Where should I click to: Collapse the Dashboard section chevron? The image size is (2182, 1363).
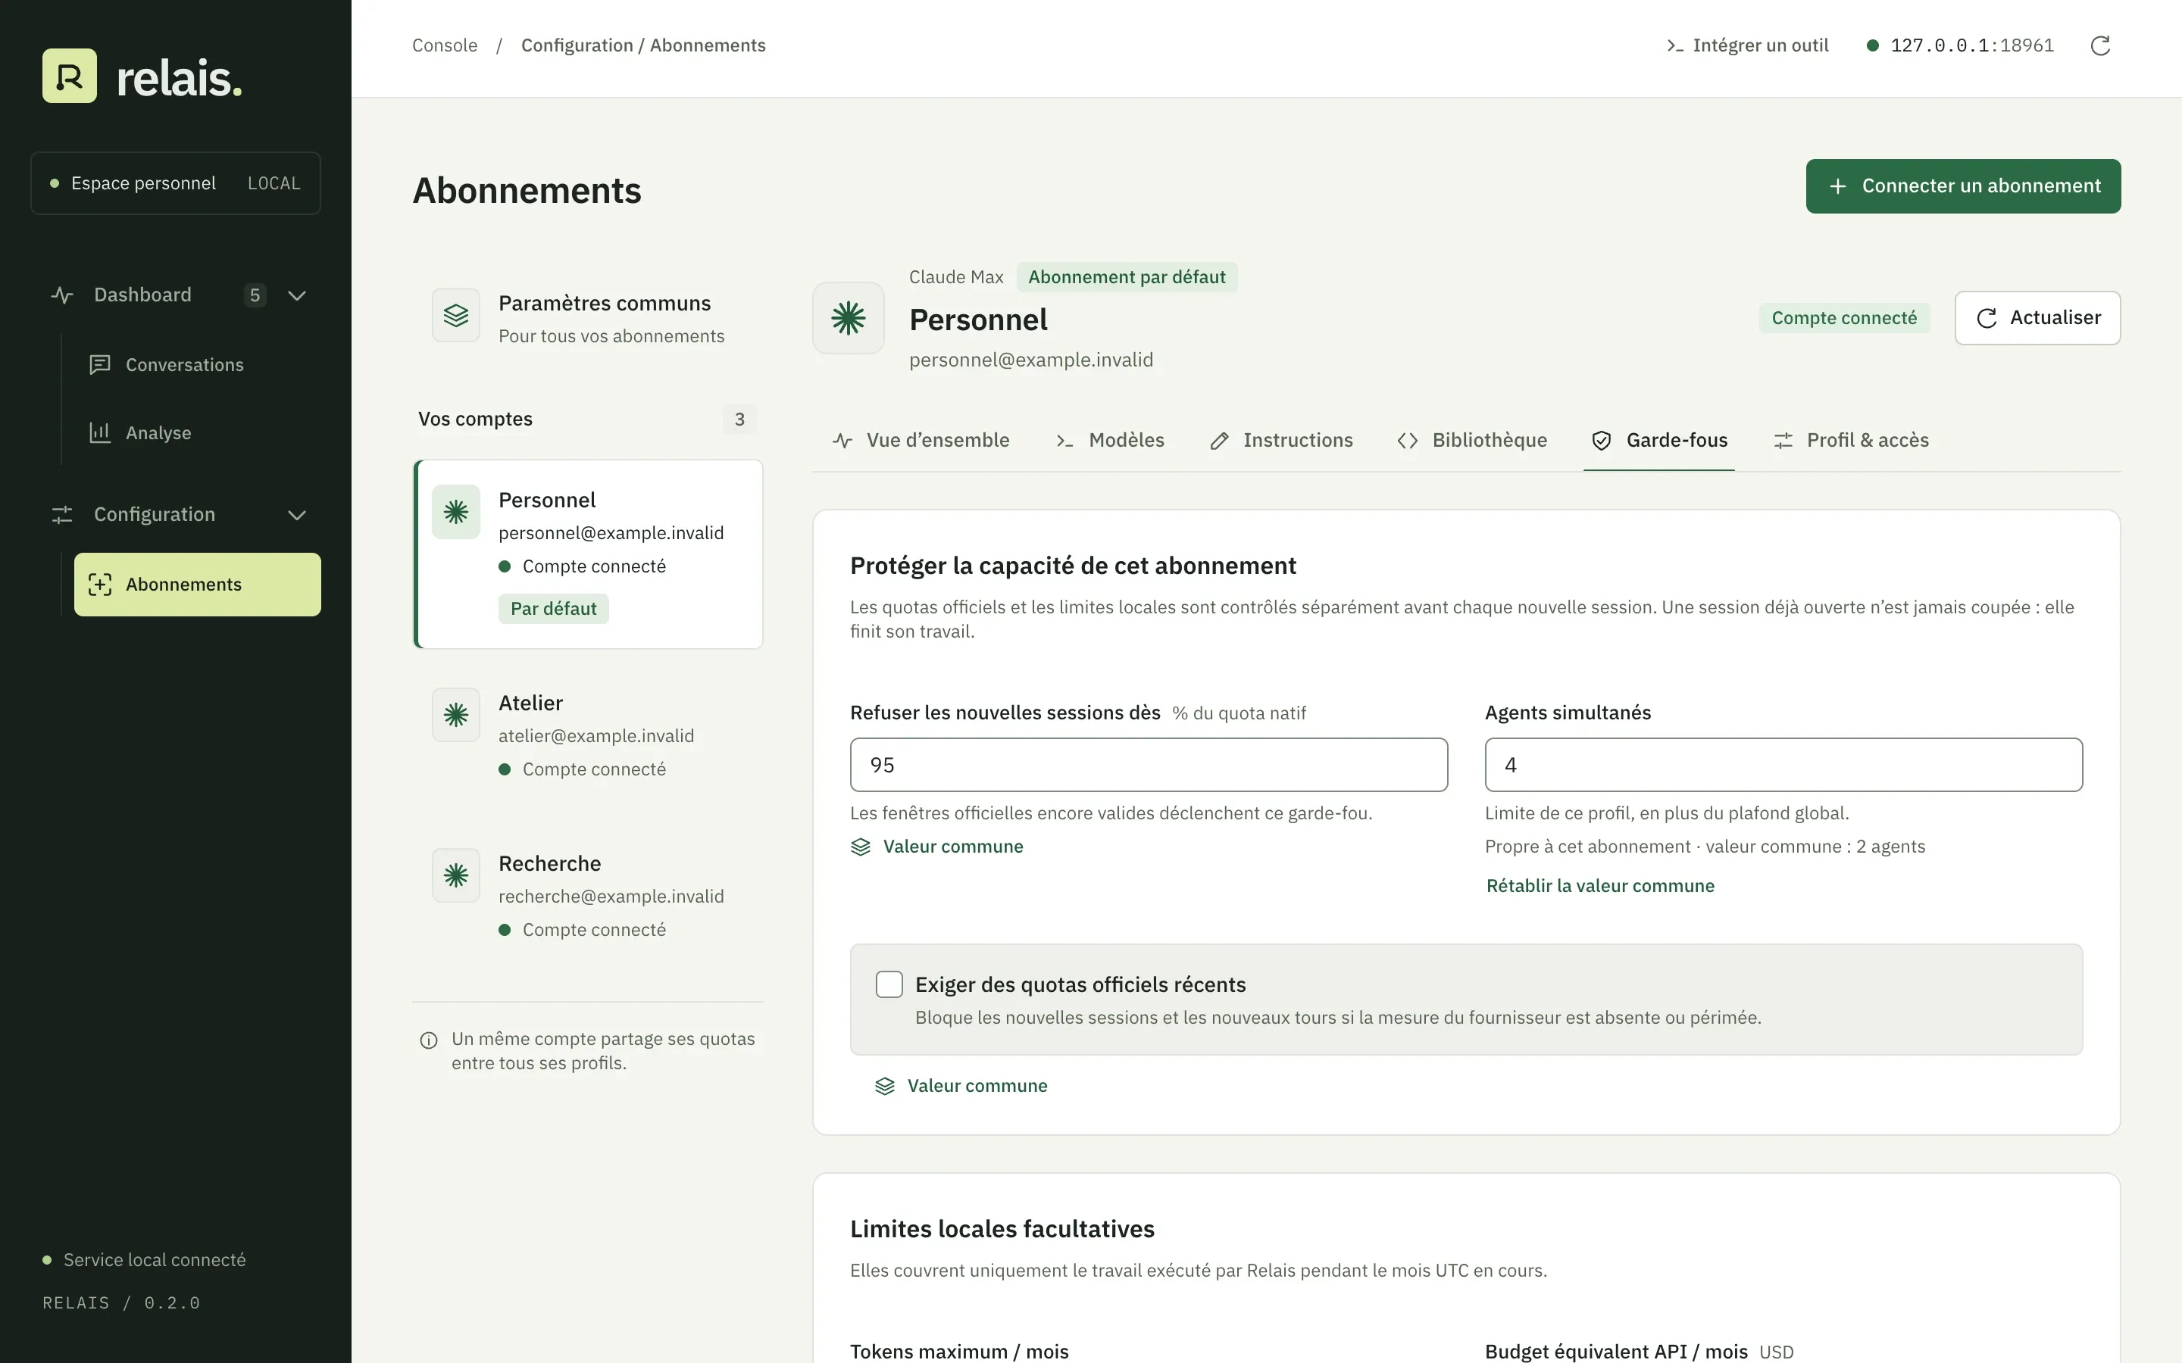click(x=297, y=295)
